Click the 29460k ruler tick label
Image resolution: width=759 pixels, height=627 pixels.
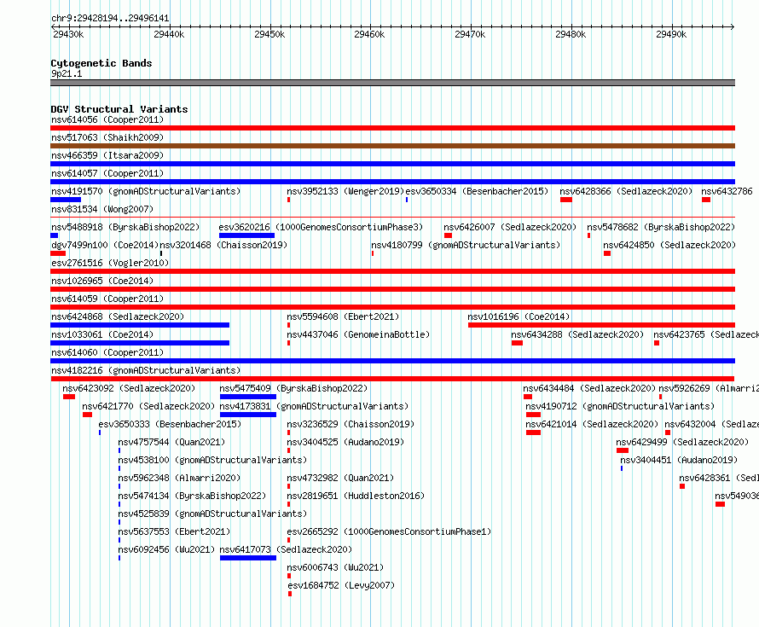369,34
